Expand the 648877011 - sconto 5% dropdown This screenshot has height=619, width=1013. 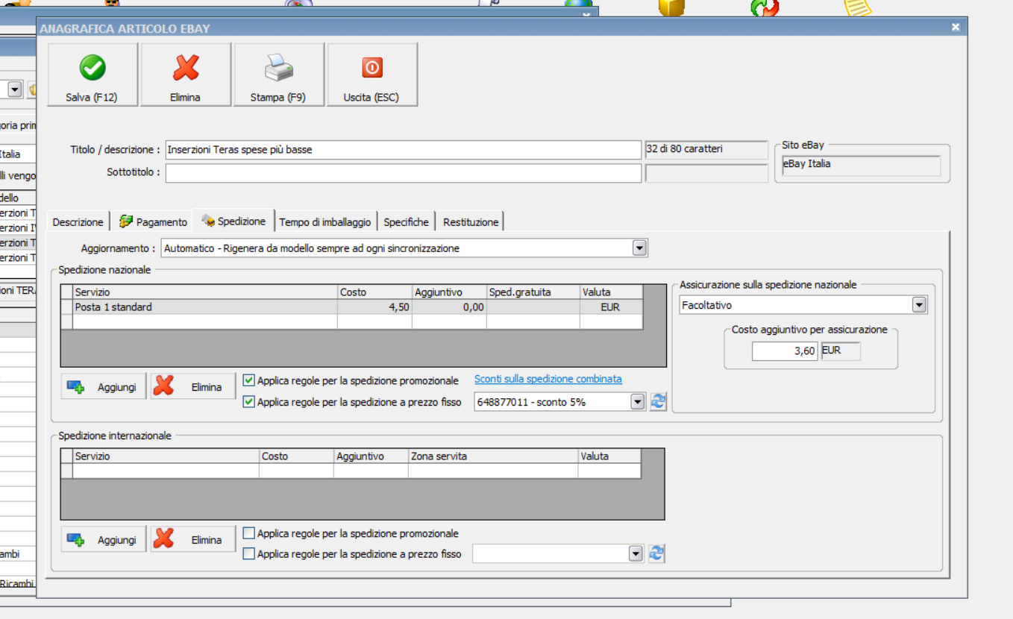(x=637, y=402)
